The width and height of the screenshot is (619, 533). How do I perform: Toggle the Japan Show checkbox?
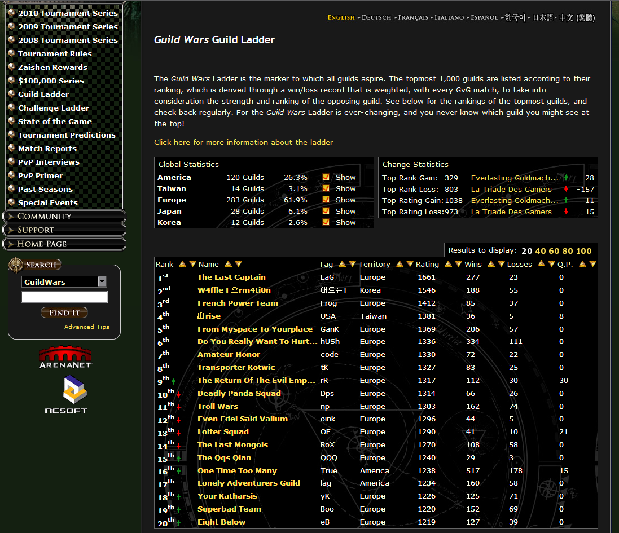pyautogui.click(x=326, y=211)
